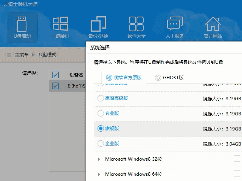242x181 pixels.
Task: Expand the Microsoft Windows8 64位 group
Action: (99, 174)
